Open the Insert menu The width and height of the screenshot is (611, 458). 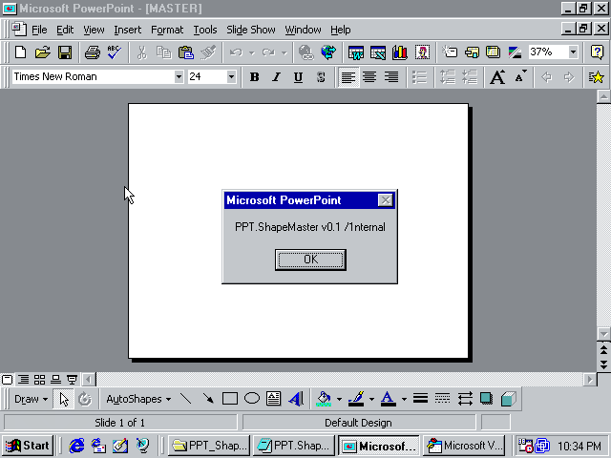(127, 30)
